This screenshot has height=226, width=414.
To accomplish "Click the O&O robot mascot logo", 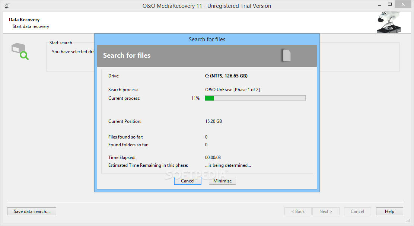I will 389,22.
